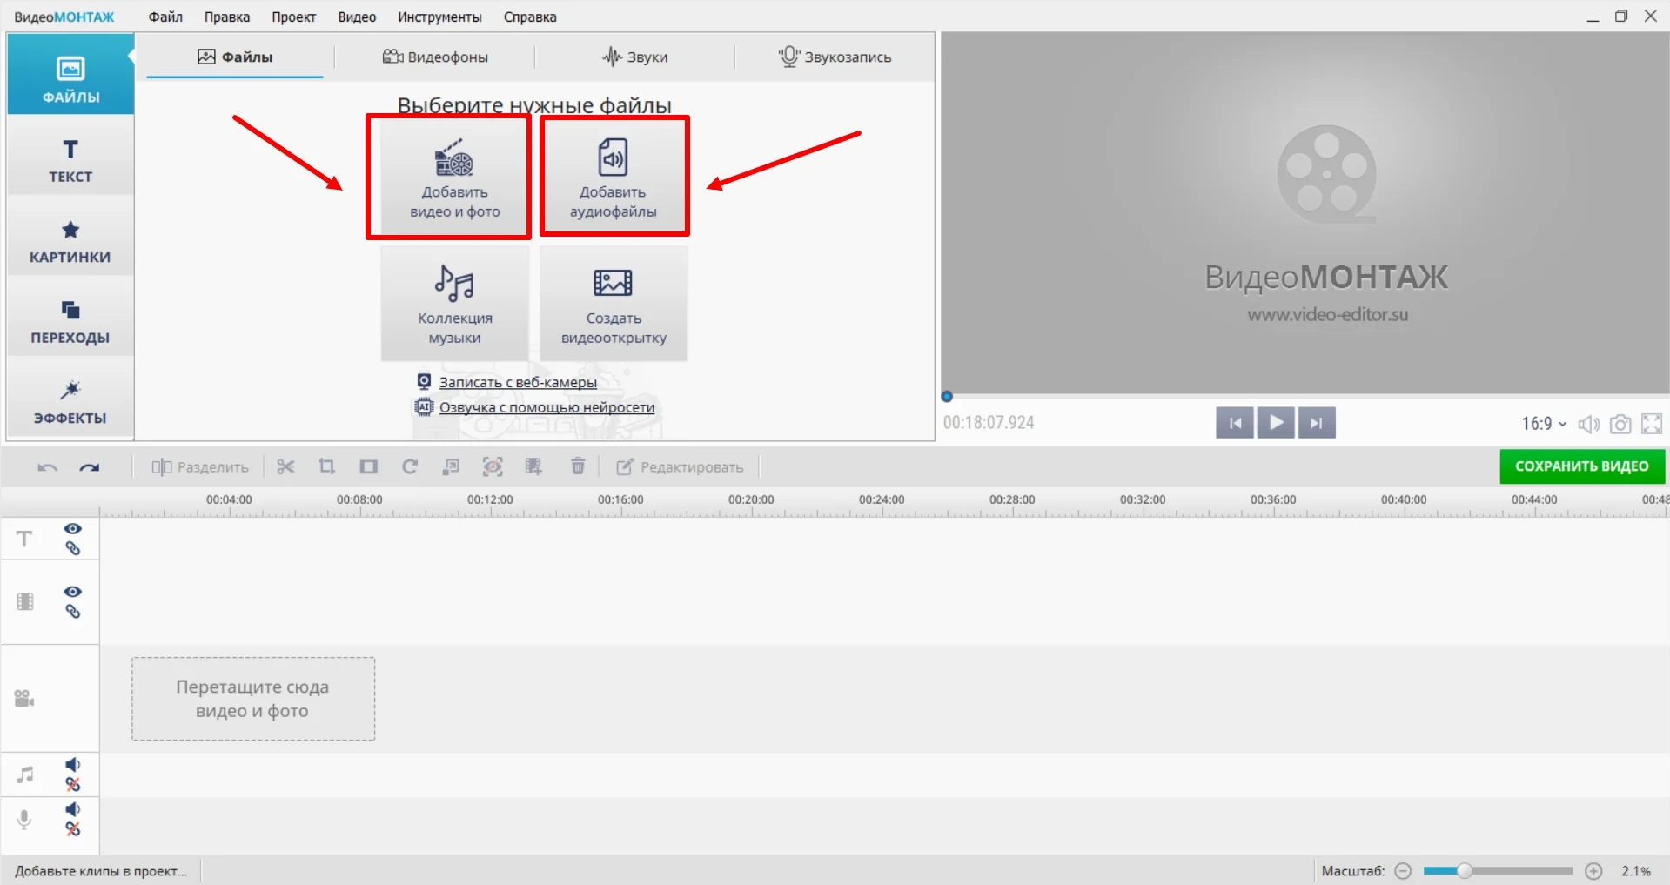Toggle overlay track visibility eye

[x=73, y=592]
